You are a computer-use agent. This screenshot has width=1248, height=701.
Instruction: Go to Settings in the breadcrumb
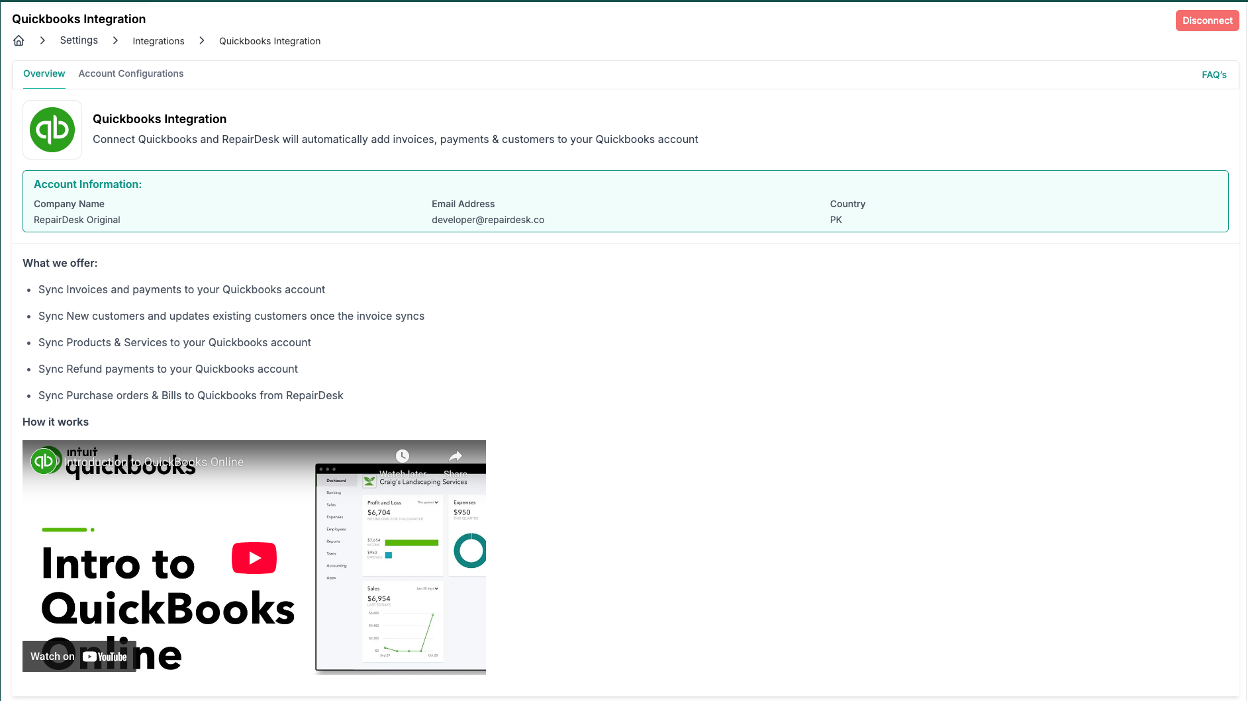coord(79,40)
